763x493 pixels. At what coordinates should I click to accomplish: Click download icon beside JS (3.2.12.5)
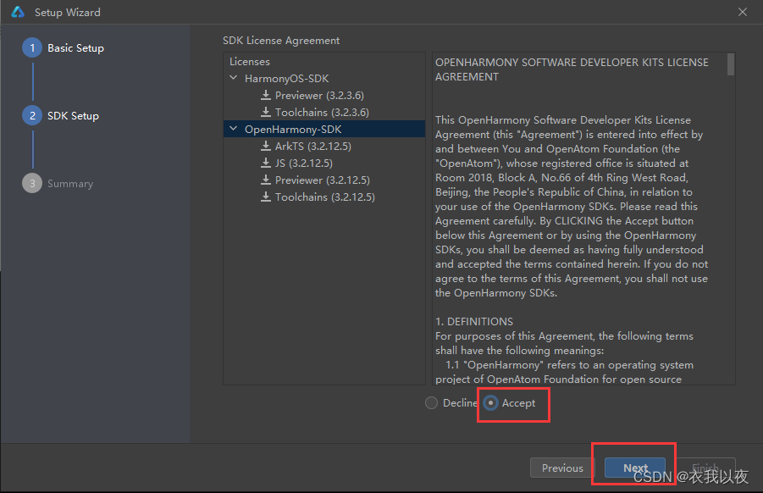click(x=266, y=163)
